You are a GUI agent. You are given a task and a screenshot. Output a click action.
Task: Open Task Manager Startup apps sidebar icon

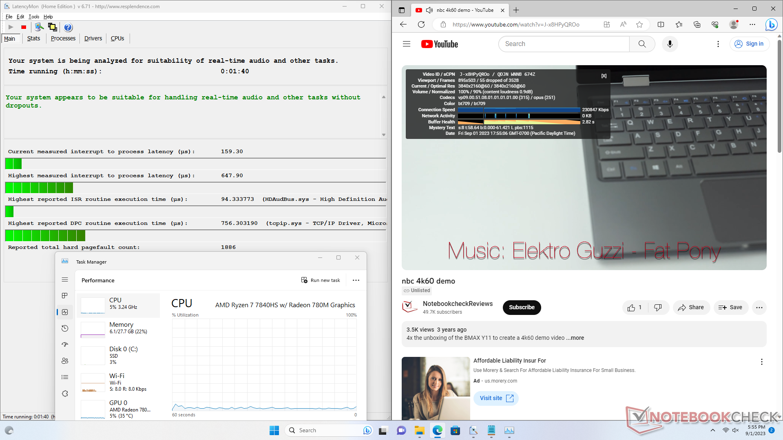(65, 345)
